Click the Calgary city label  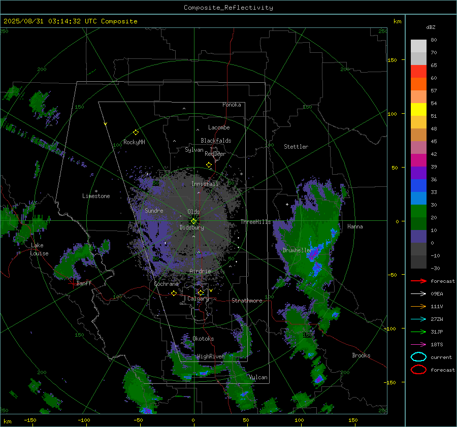(198, 299)
